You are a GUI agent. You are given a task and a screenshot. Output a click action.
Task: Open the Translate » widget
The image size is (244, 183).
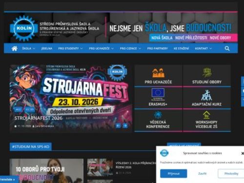point(9,180)
